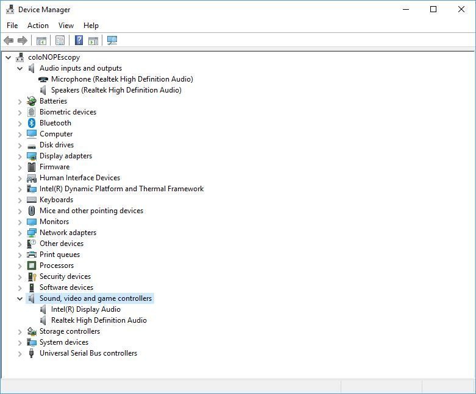Expand the Display adapters category
476x394 pixels.
point(20,157)
